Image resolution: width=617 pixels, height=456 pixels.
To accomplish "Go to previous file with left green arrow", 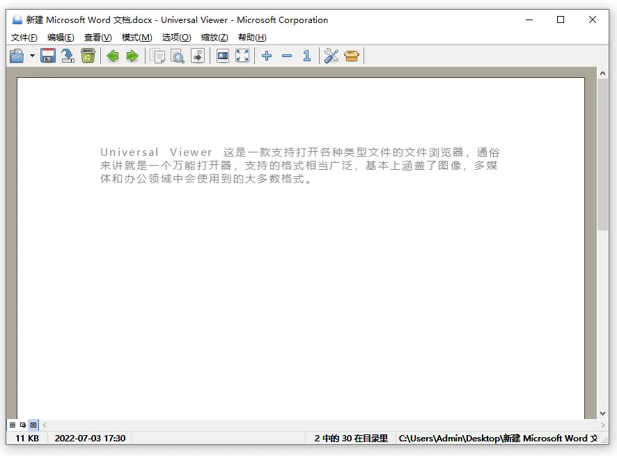I will click(113, 56).
